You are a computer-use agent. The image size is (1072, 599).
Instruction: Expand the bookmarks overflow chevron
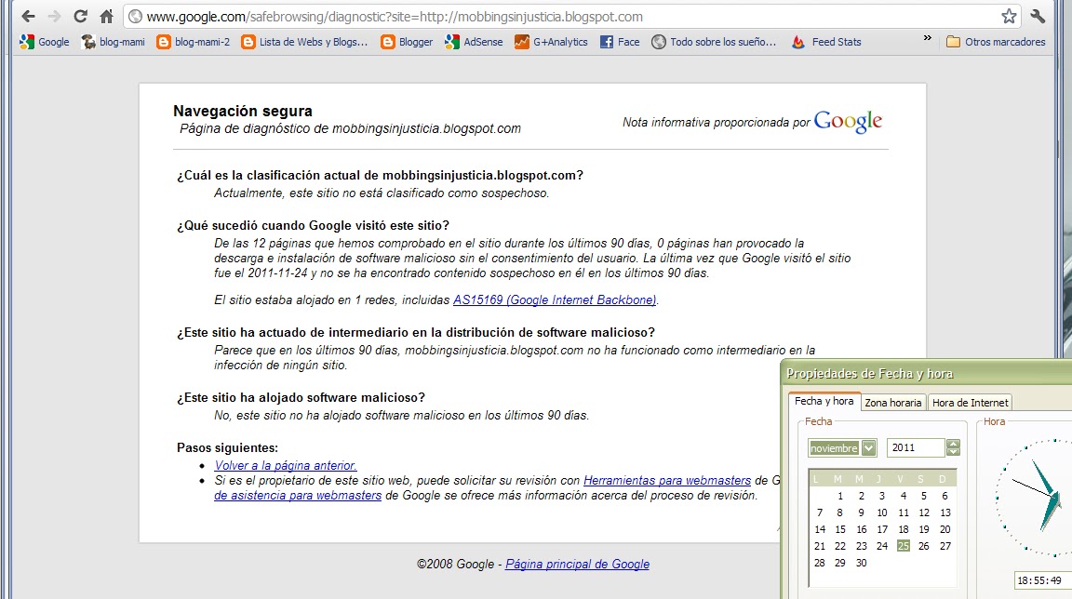pos(927,38)
